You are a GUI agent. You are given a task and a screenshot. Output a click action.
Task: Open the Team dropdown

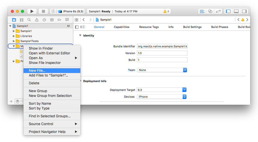162,70
